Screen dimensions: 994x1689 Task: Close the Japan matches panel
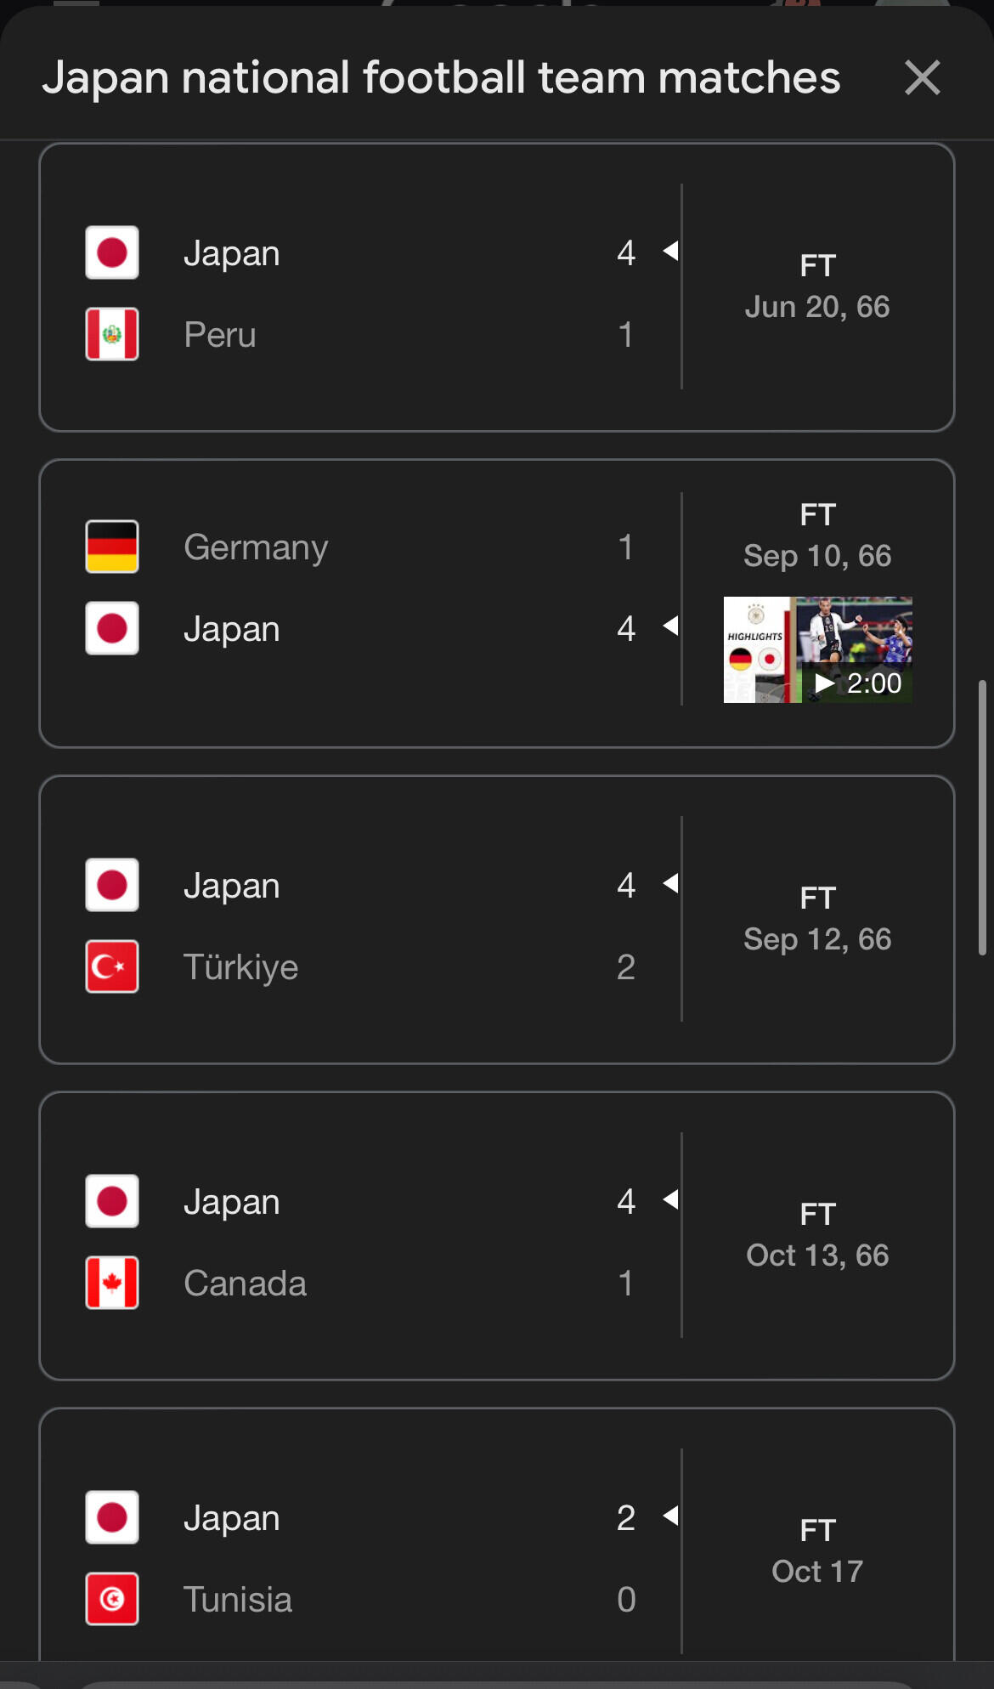click(x=922, y=78)
